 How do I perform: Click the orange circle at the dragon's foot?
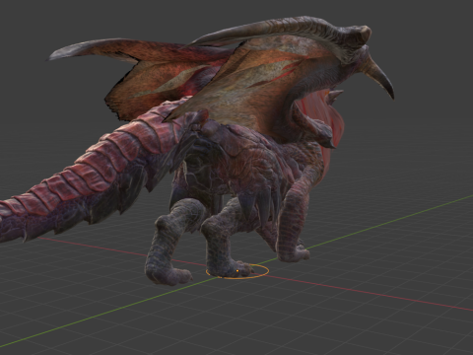tap(237, 271)
